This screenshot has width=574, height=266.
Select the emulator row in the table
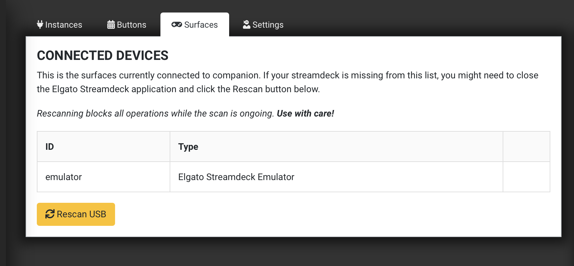pyautogui.click(x=230, y=177)
